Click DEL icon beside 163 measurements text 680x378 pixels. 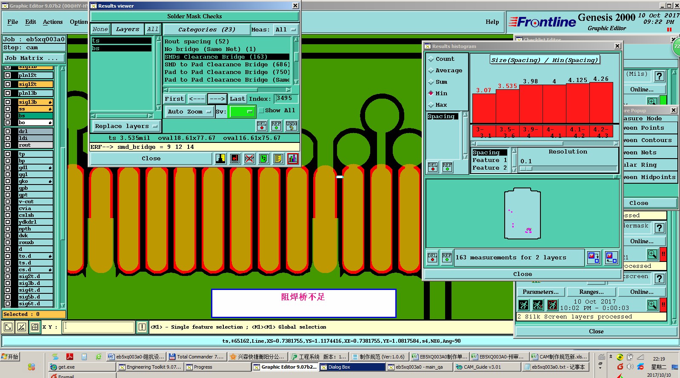tap(432, 258)
